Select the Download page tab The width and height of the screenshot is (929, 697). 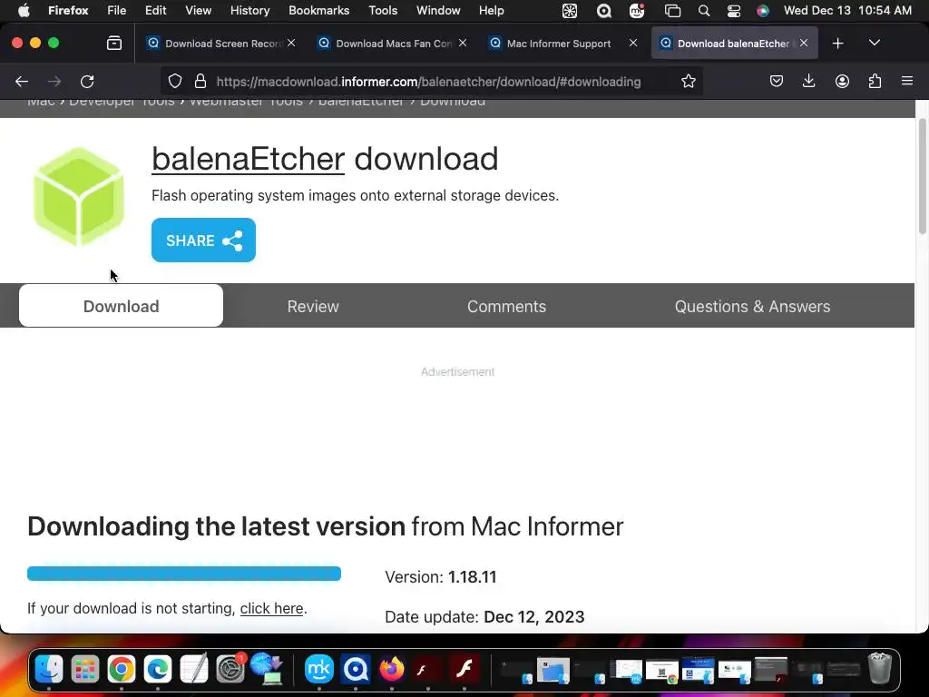click(121, 306)
